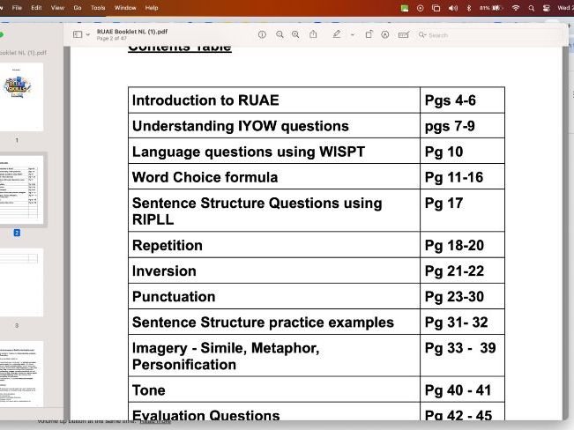Open the Go menu
The image size is (574, 430).
point(78,8)
